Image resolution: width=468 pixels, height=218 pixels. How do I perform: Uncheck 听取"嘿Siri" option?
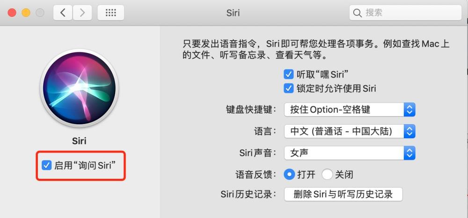289,74
